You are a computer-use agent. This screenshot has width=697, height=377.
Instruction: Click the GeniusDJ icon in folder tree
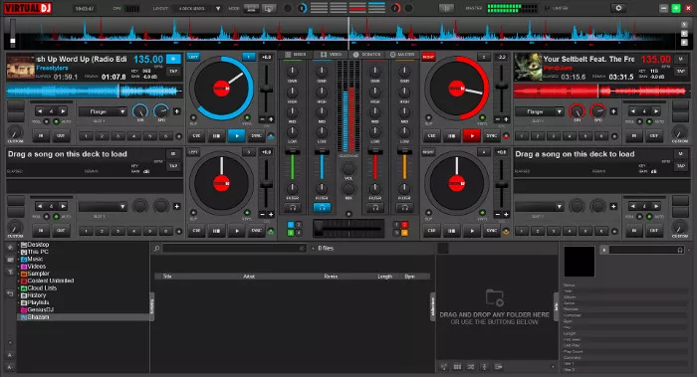coord(24,310)
